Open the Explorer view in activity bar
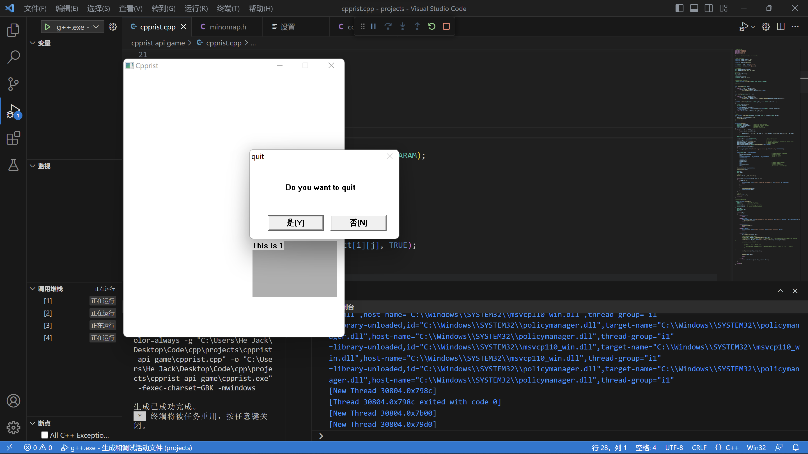The height and width of the screenshot is (454, 808). (13, 30)
